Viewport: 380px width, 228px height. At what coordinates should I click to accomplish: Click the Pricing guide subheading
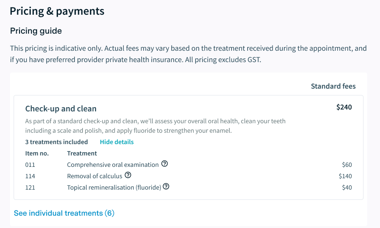pyautogui.click(x=36, y=31)
